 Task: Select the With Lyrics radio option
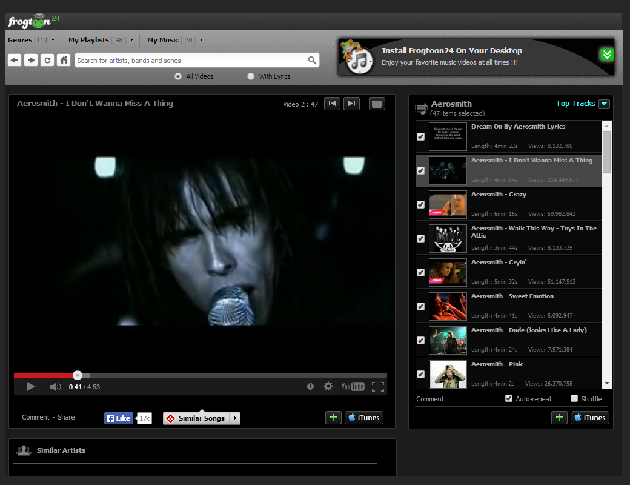pyautogui.click(x=251, y=76)
